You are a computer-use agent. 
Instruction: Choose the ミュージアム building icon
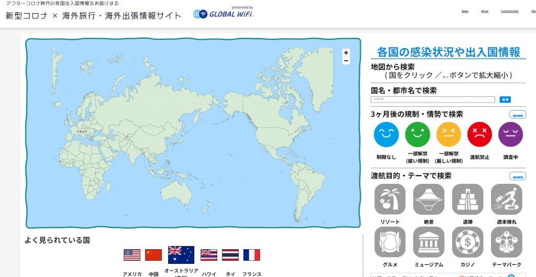tap(429, 242)
